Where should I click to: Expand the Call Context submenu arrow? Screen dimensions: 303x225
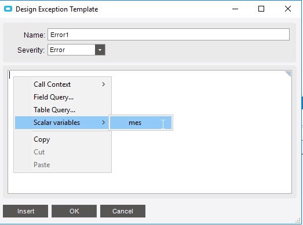coord(104,84)
